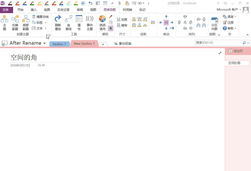
Task: Click the 挑选填充 color fill picker
Action: point(102,22)
